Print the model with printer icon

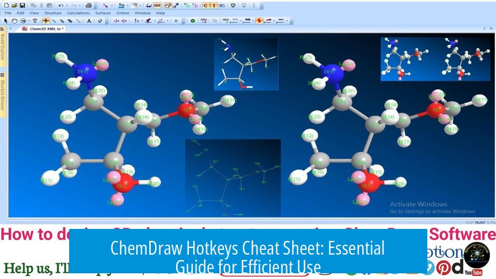click(x=89, y=5)
